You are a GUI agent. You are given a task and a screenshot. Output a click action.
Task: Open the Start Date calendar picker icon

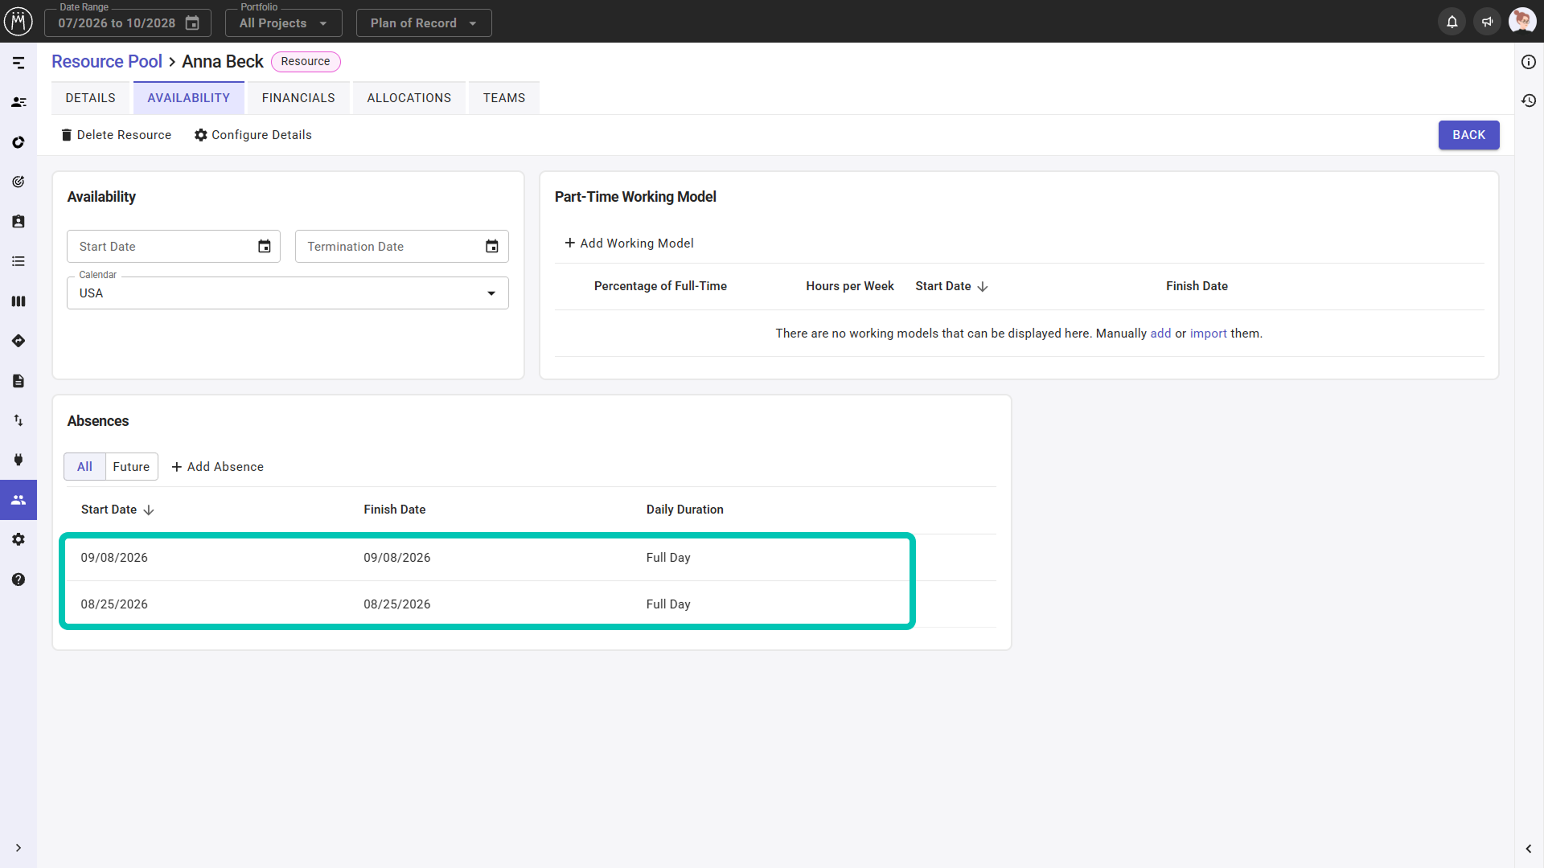264,247
